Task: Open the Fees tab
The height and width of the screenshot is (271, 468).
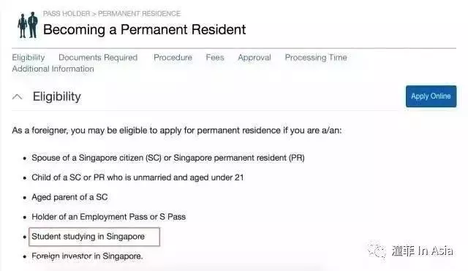Action: point(215,57)
